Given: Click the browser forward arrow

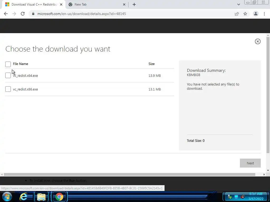Looking at the screenshot, I should (x=14, y=14).
